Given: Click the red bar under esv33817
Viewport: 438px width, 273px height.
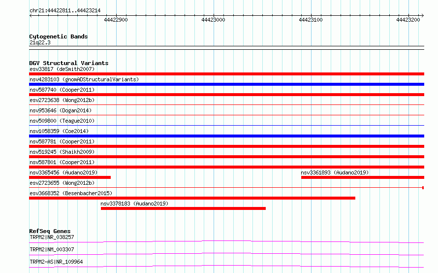Looking at the screenshot, I should coord(226,74).
